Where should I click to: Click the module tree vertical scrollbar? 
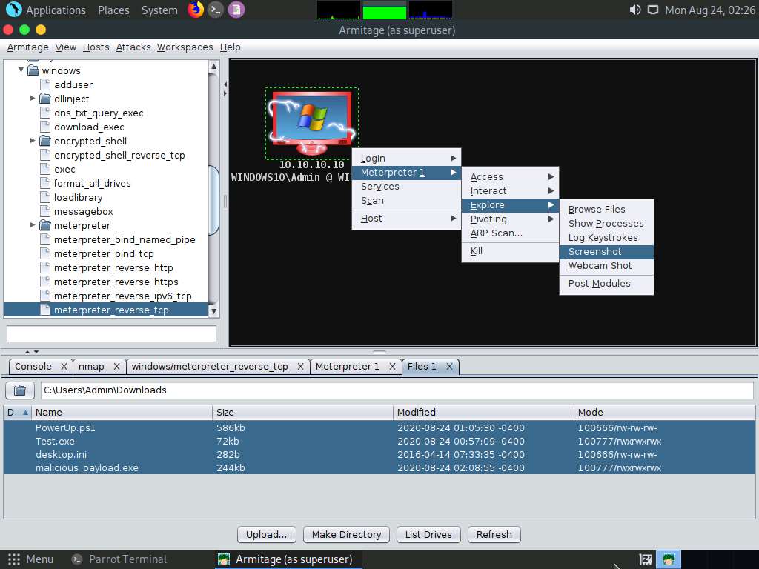coord(213,200)
